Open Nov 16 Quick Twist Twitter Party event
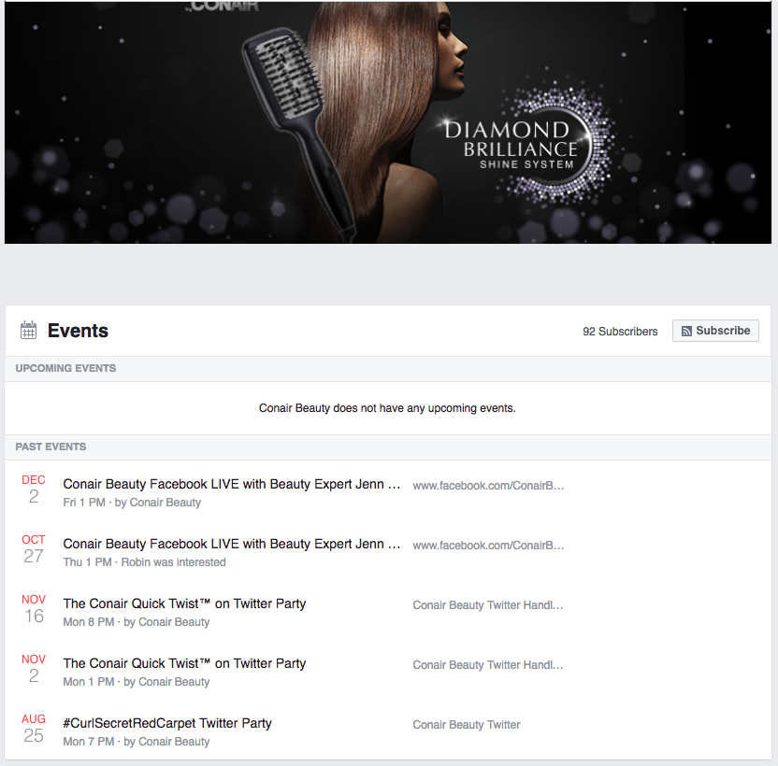Viewport: 778px width, 766px height. tap(184, 603)
